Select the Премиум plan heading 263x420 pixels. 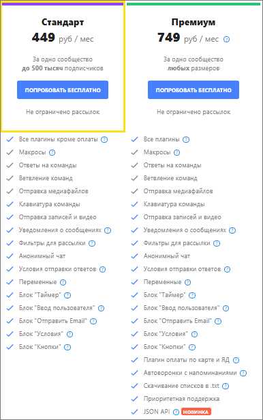click(x=194, y=22)
